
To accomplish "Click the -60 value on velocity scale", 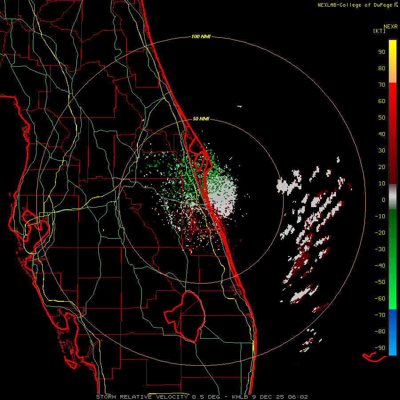I will click(380, 299).
